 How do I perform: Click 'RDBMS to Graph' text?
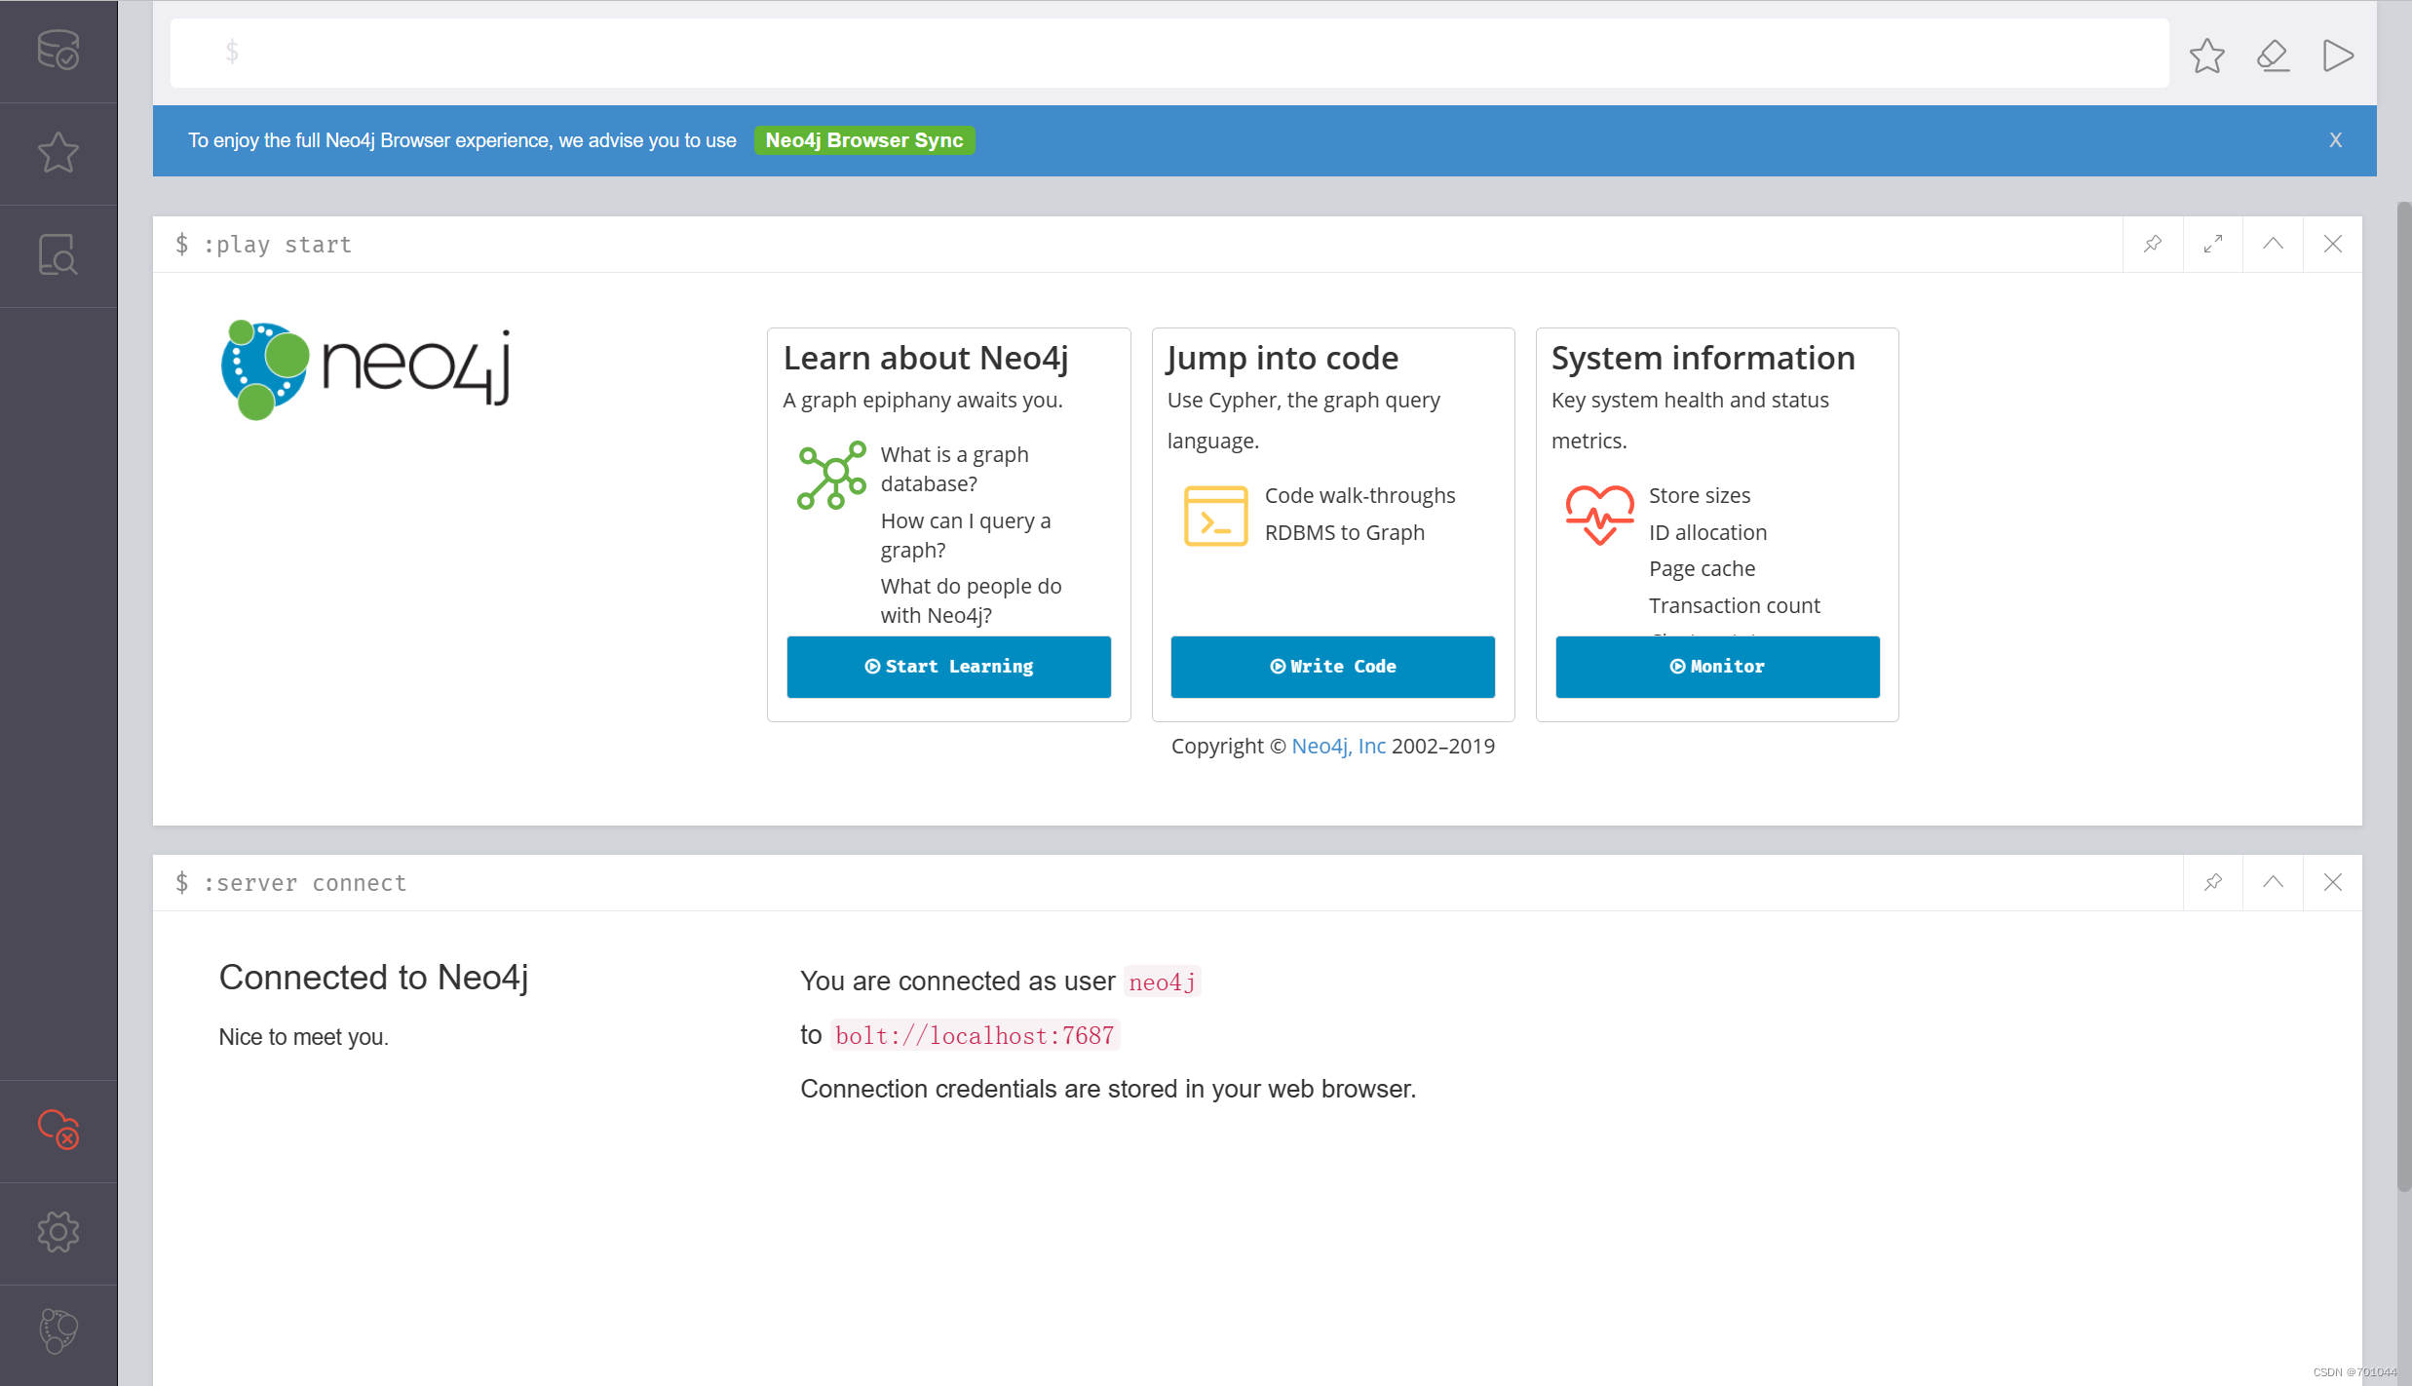coord(1345,532)
